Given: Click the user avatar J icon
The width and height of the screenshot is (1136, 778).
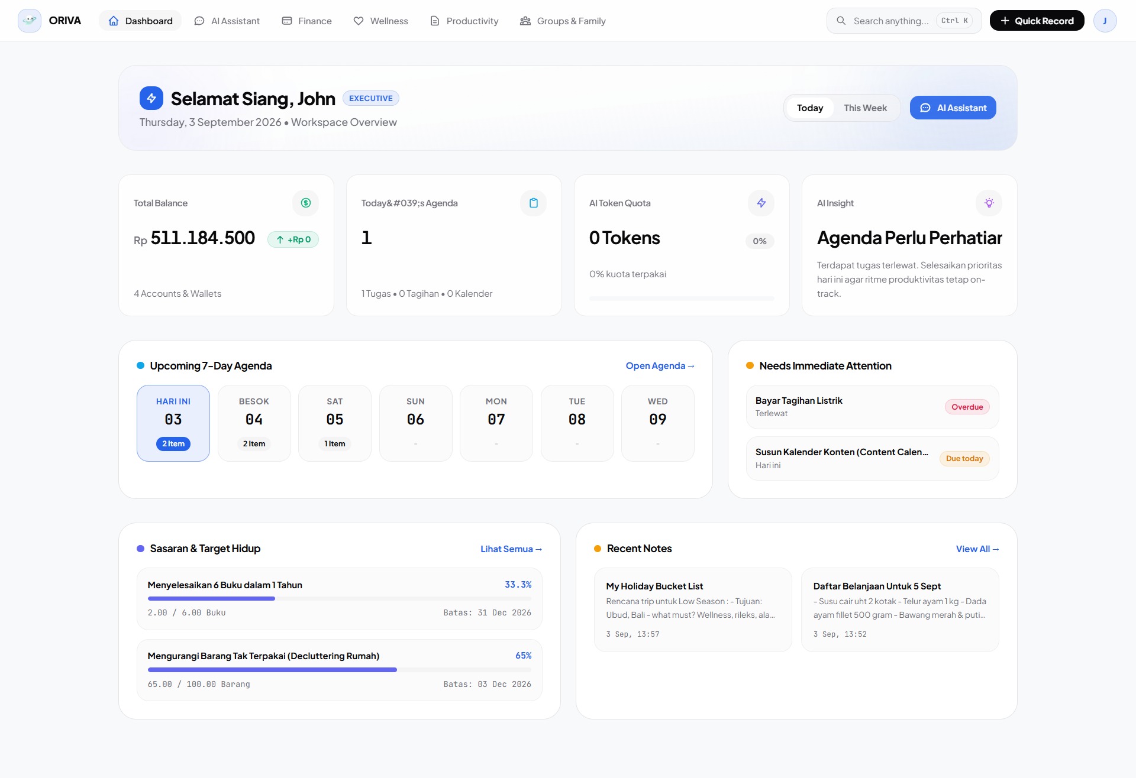Looking at the screenshot, I should point(1105,21).
